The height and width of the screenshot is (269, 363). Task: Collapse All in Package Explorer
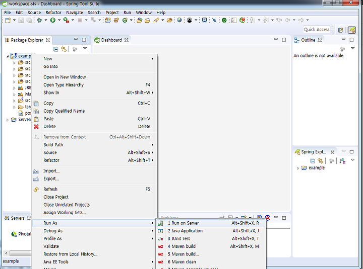click(x=56, y=49)
